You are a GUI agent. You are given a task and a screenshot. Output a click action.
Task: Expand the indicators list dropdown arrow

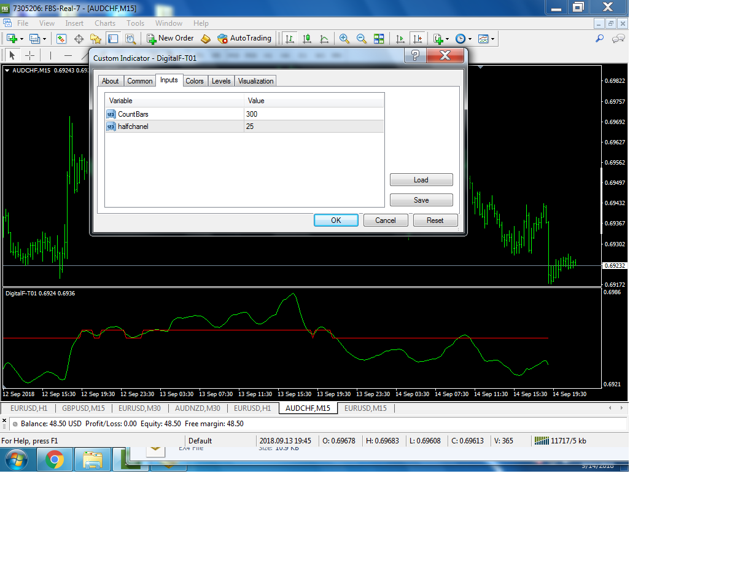point(448,39)
